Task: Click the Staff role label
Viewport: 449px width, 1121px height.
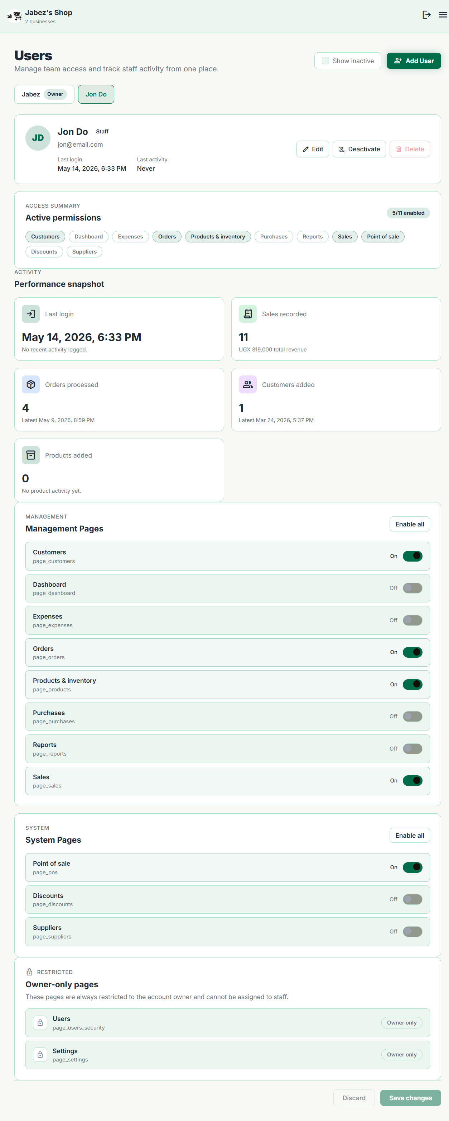Action: 102,131
